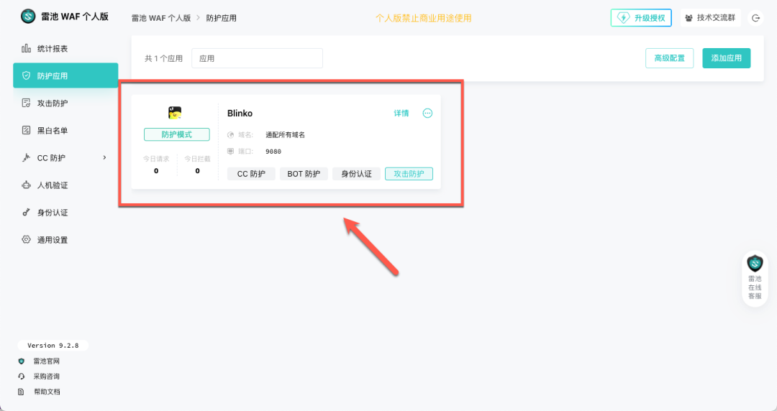Click the 雷池在线客服 shield icon

coord(755,263)
